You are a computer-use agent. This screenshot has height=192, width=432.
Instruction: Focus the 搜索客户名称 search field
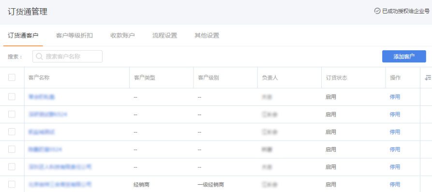coord(68,57)
